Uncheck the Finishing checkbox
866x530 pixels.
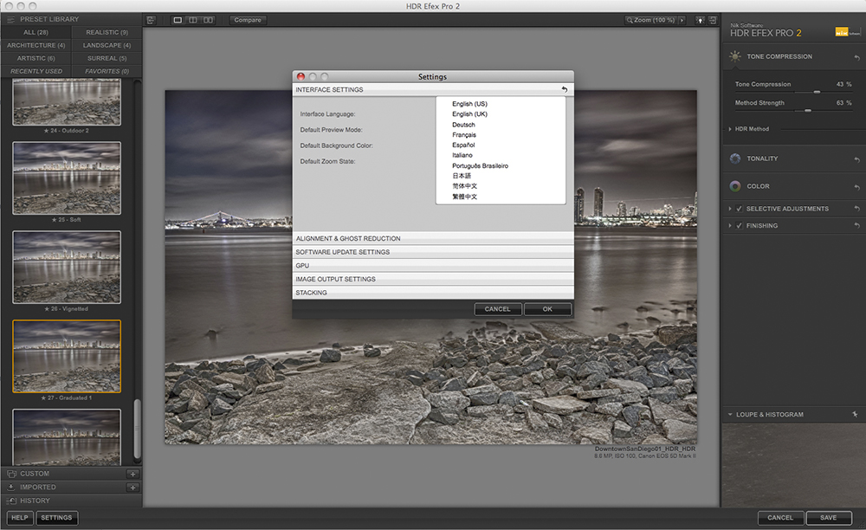click(739, 225)
